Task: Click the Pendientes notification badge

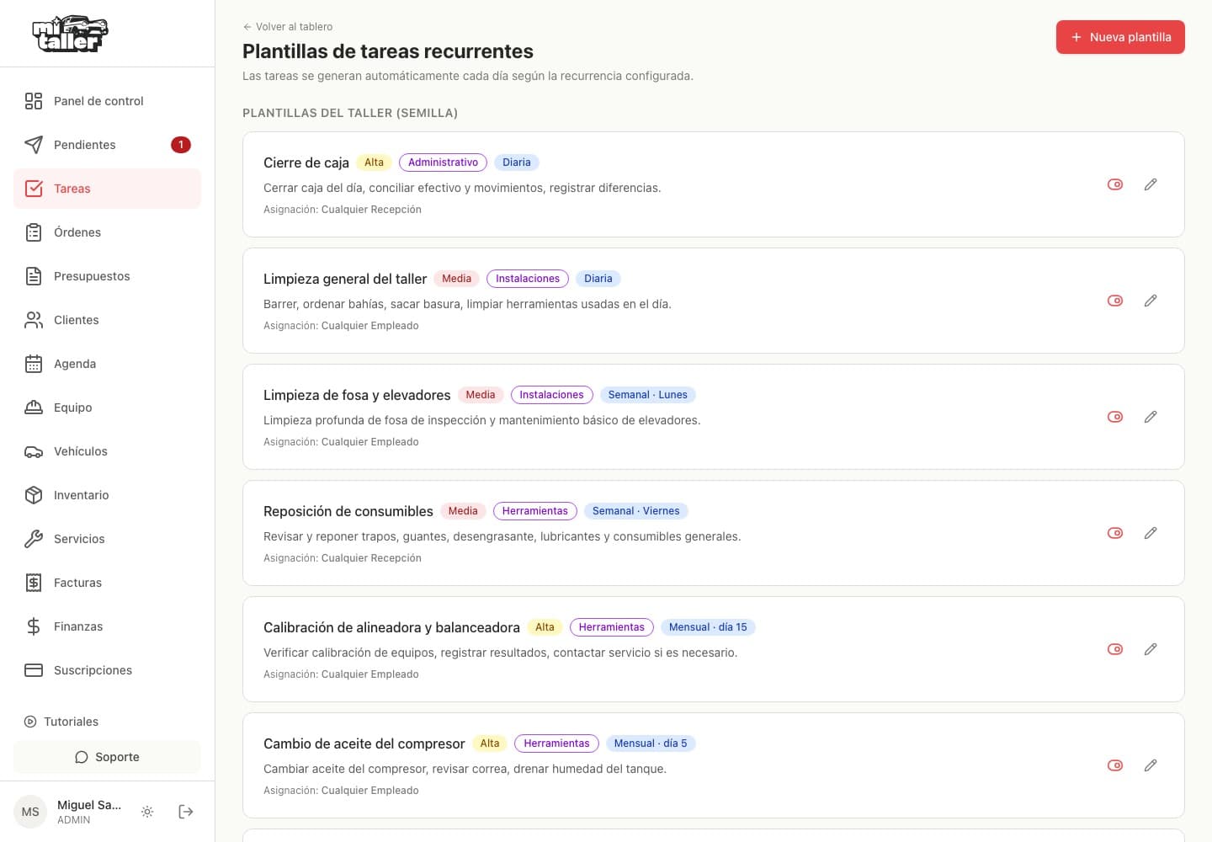Action: pos(181,145)
